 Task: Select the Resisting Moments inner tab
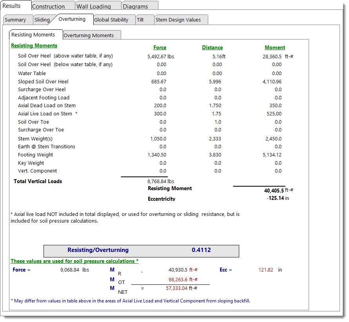tap(33, 35)
